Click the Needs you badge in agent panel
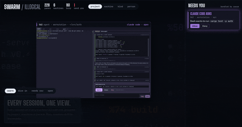The height and width of the screenshot is (127, 242). coord(97,31)
